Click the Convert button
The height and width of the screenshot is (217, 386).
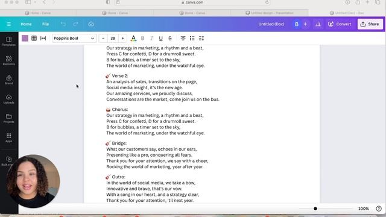click(x=340, y=24)
